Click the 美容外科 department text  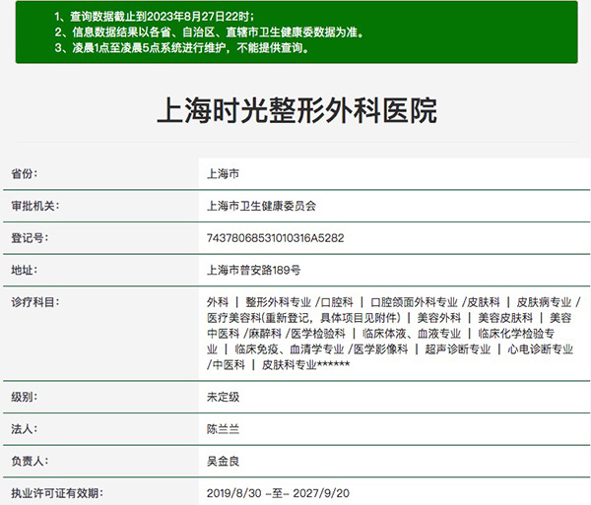[x=439, y=318]
